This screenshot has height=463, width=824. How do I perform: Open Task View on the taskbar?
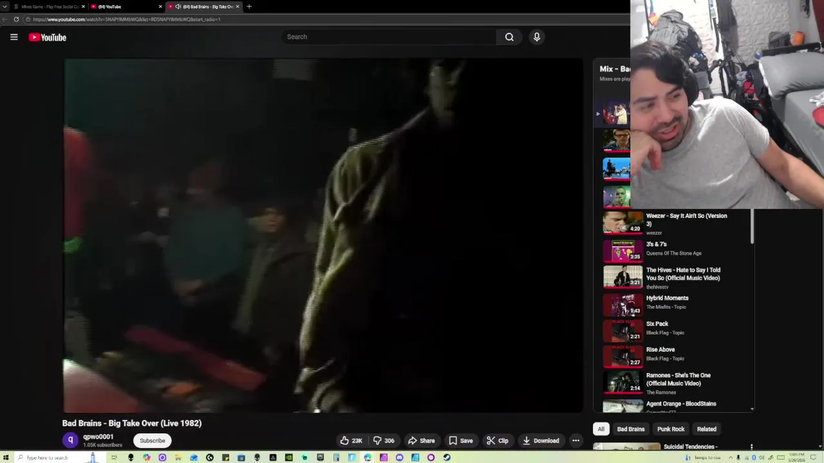pos(114,457)
